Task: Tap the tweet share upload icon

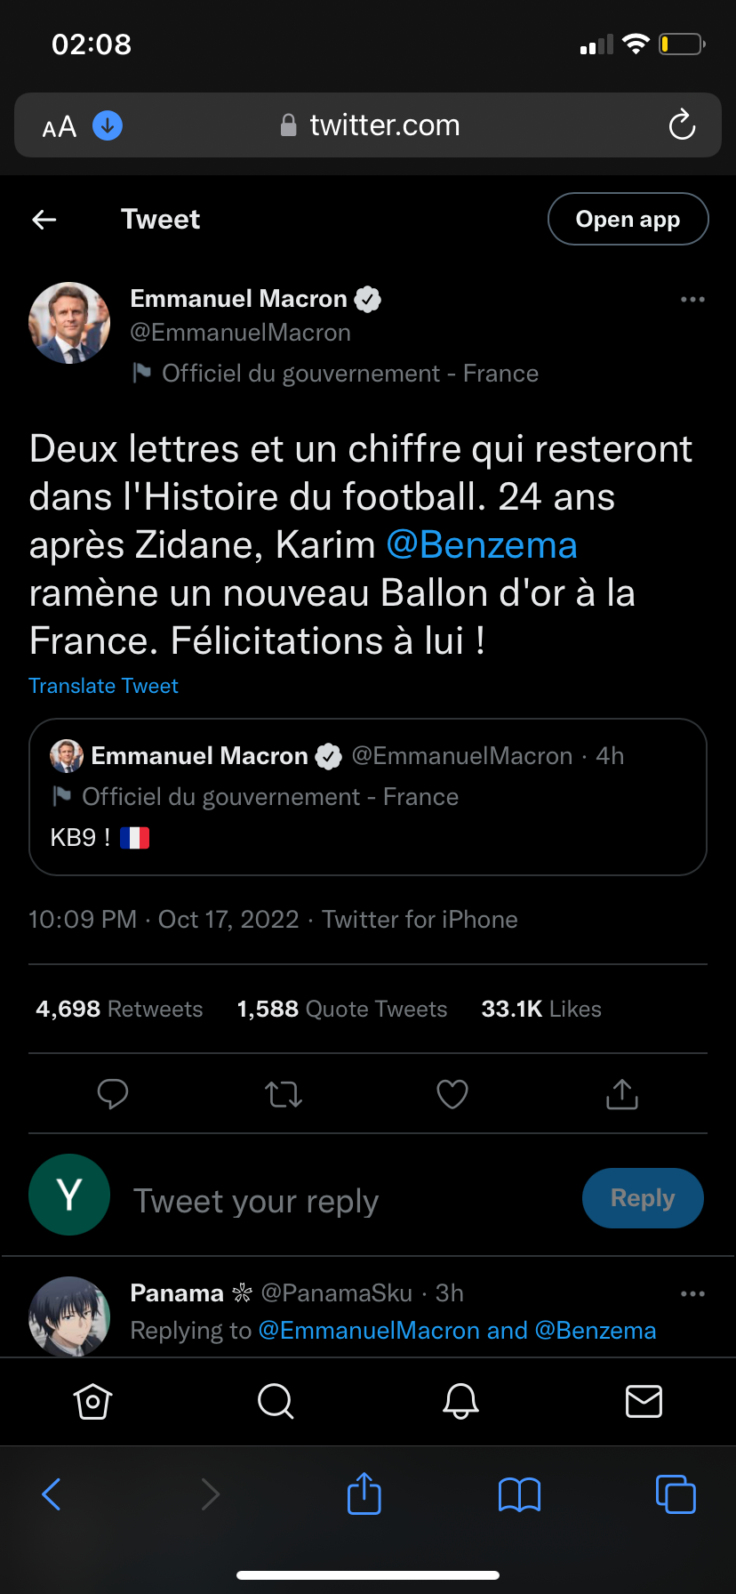Action: click(622, 1094)
